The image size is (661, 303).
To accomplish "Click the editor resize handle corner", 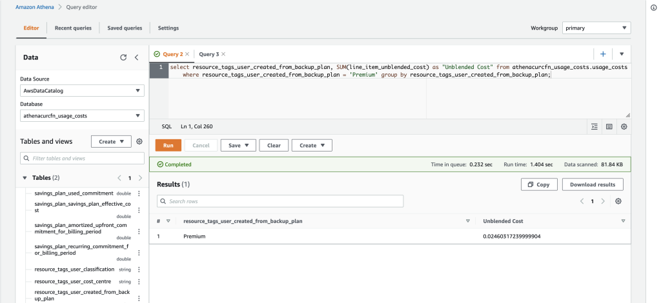I will click(627, 115).
